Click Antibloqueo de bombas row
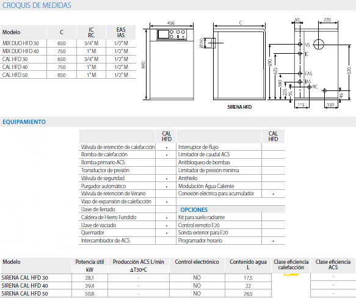This screenshot has height=298, width=356. click(231, 162)
